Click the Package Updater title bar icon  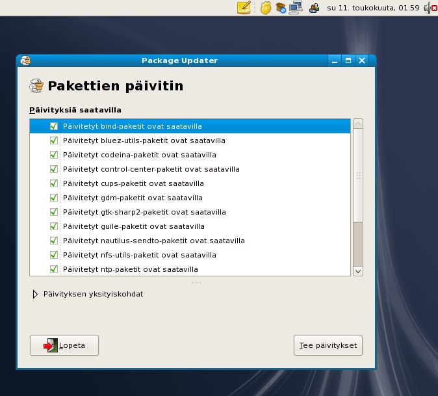tap(25, 60)
